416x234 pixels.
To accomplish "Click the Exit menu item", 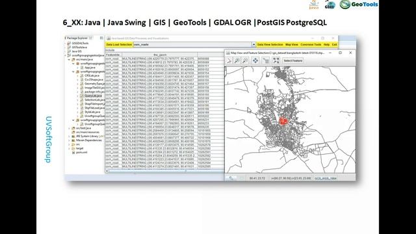I will point(334,45).
